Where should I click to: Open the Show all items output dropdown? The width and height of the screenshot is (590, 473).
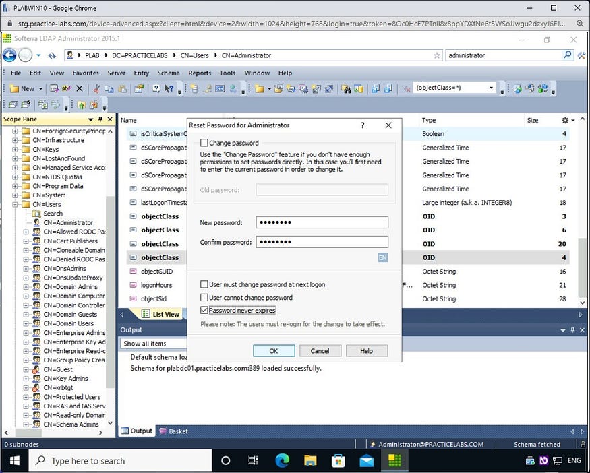(x=154, y=343)
